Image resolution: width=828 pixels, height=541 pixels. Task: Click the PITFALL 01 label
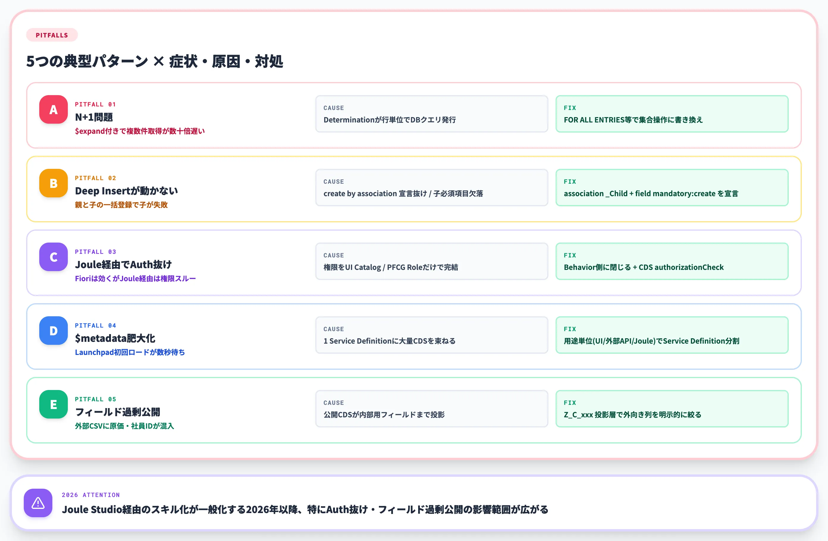pos(95,104)
